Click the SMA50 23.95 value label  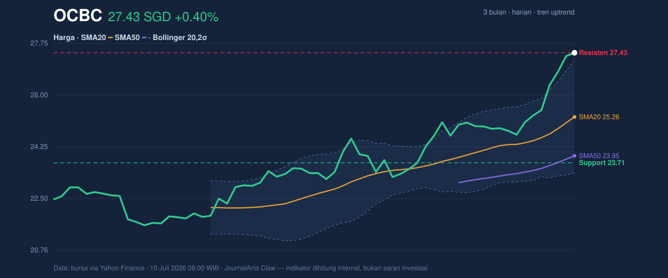tap(599, 156)
